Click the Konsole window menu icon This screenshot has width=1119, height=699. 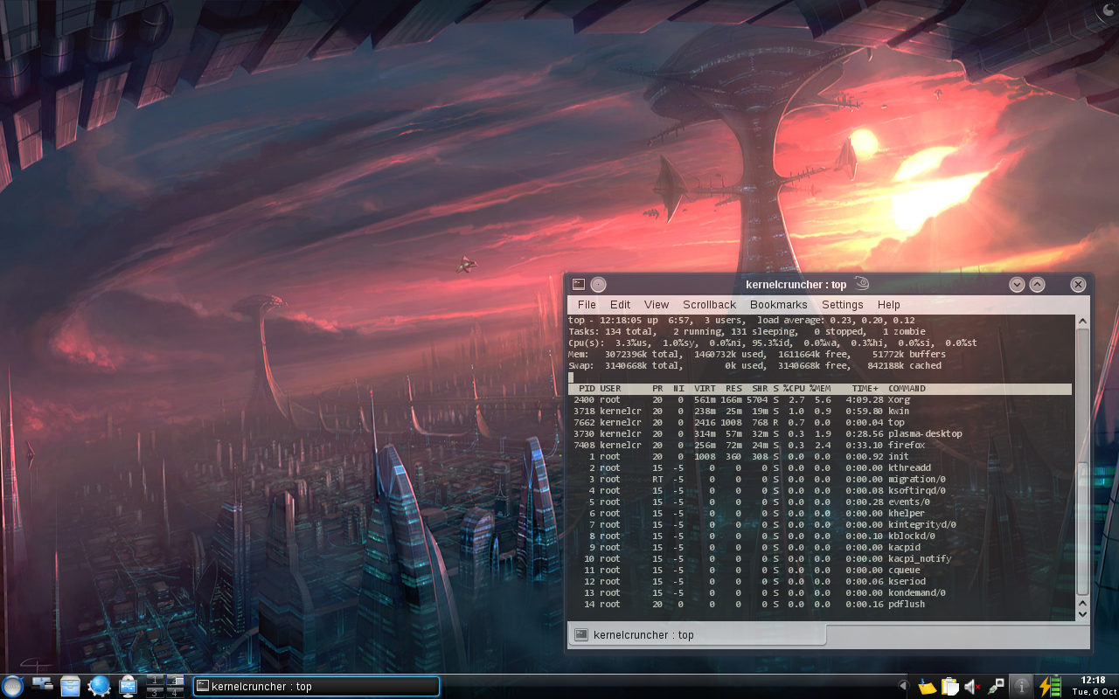point(578,284)
